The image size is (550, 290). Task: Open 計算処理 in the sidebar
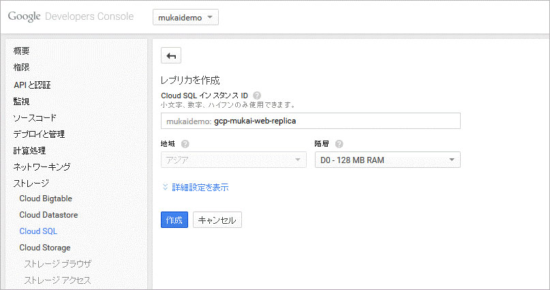point(29,151)
